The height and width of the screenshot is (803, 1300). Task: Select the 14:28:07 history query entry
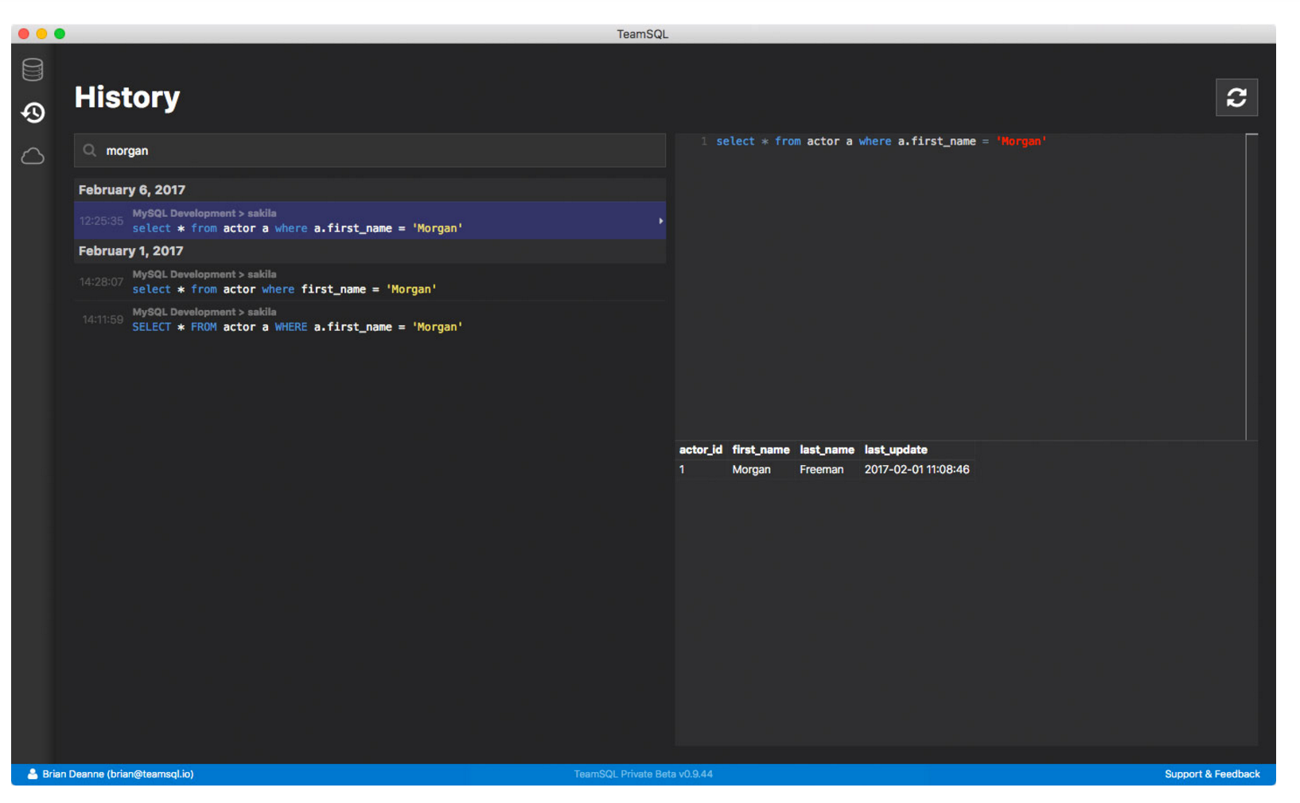coord(370,281)
